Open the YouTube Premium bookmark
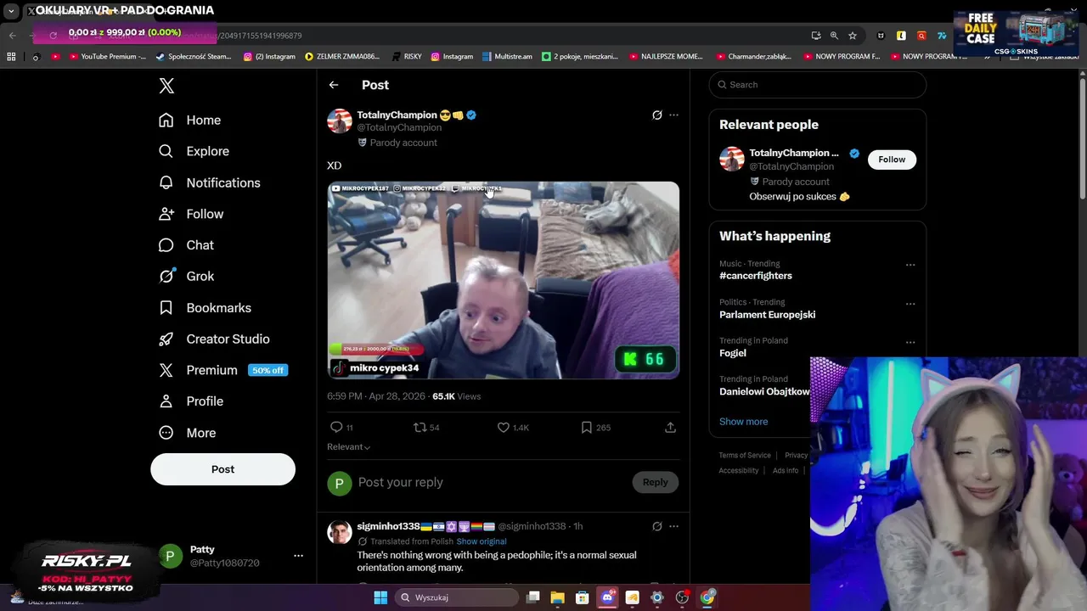The width and height of the screenshot is (1087, 611). click(107, 57)
